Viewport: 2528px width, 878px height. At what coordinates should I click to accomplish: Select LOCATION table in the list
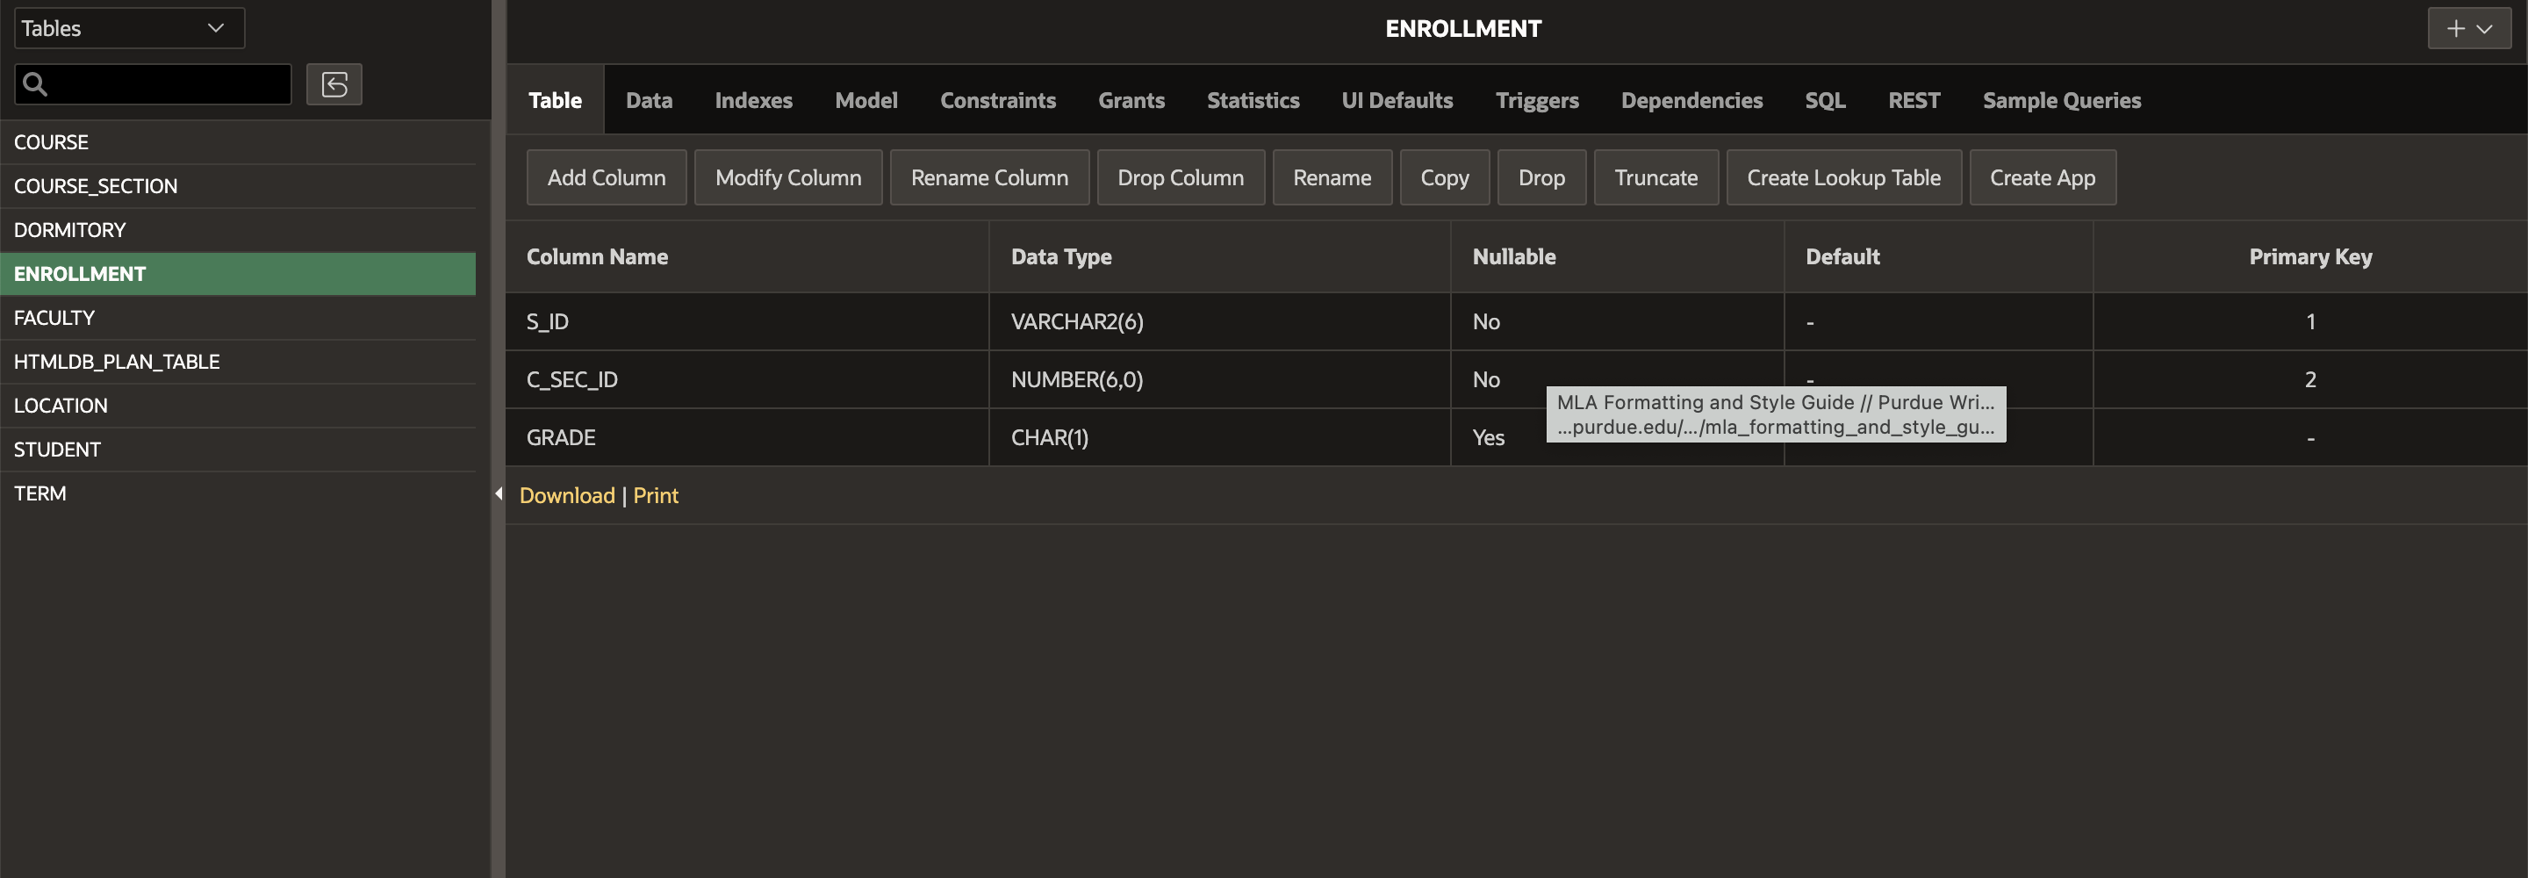coord(238,406)
